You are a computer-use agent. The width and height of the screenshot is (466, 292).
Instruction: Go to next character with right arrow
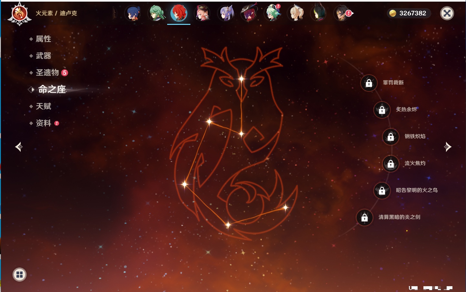[x=448, y=147]
